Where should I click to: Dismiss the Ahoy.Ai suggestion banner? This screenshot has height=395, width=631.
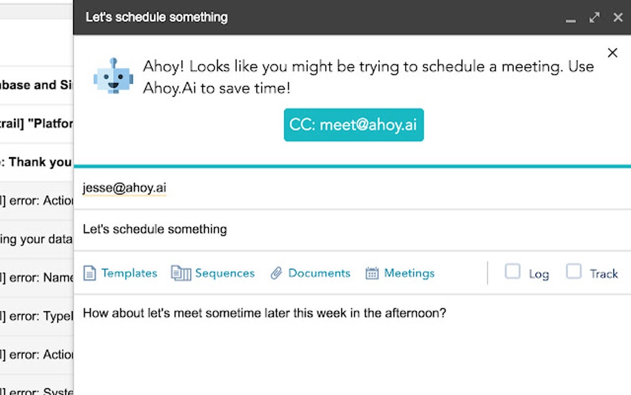[x=612, y=53]
